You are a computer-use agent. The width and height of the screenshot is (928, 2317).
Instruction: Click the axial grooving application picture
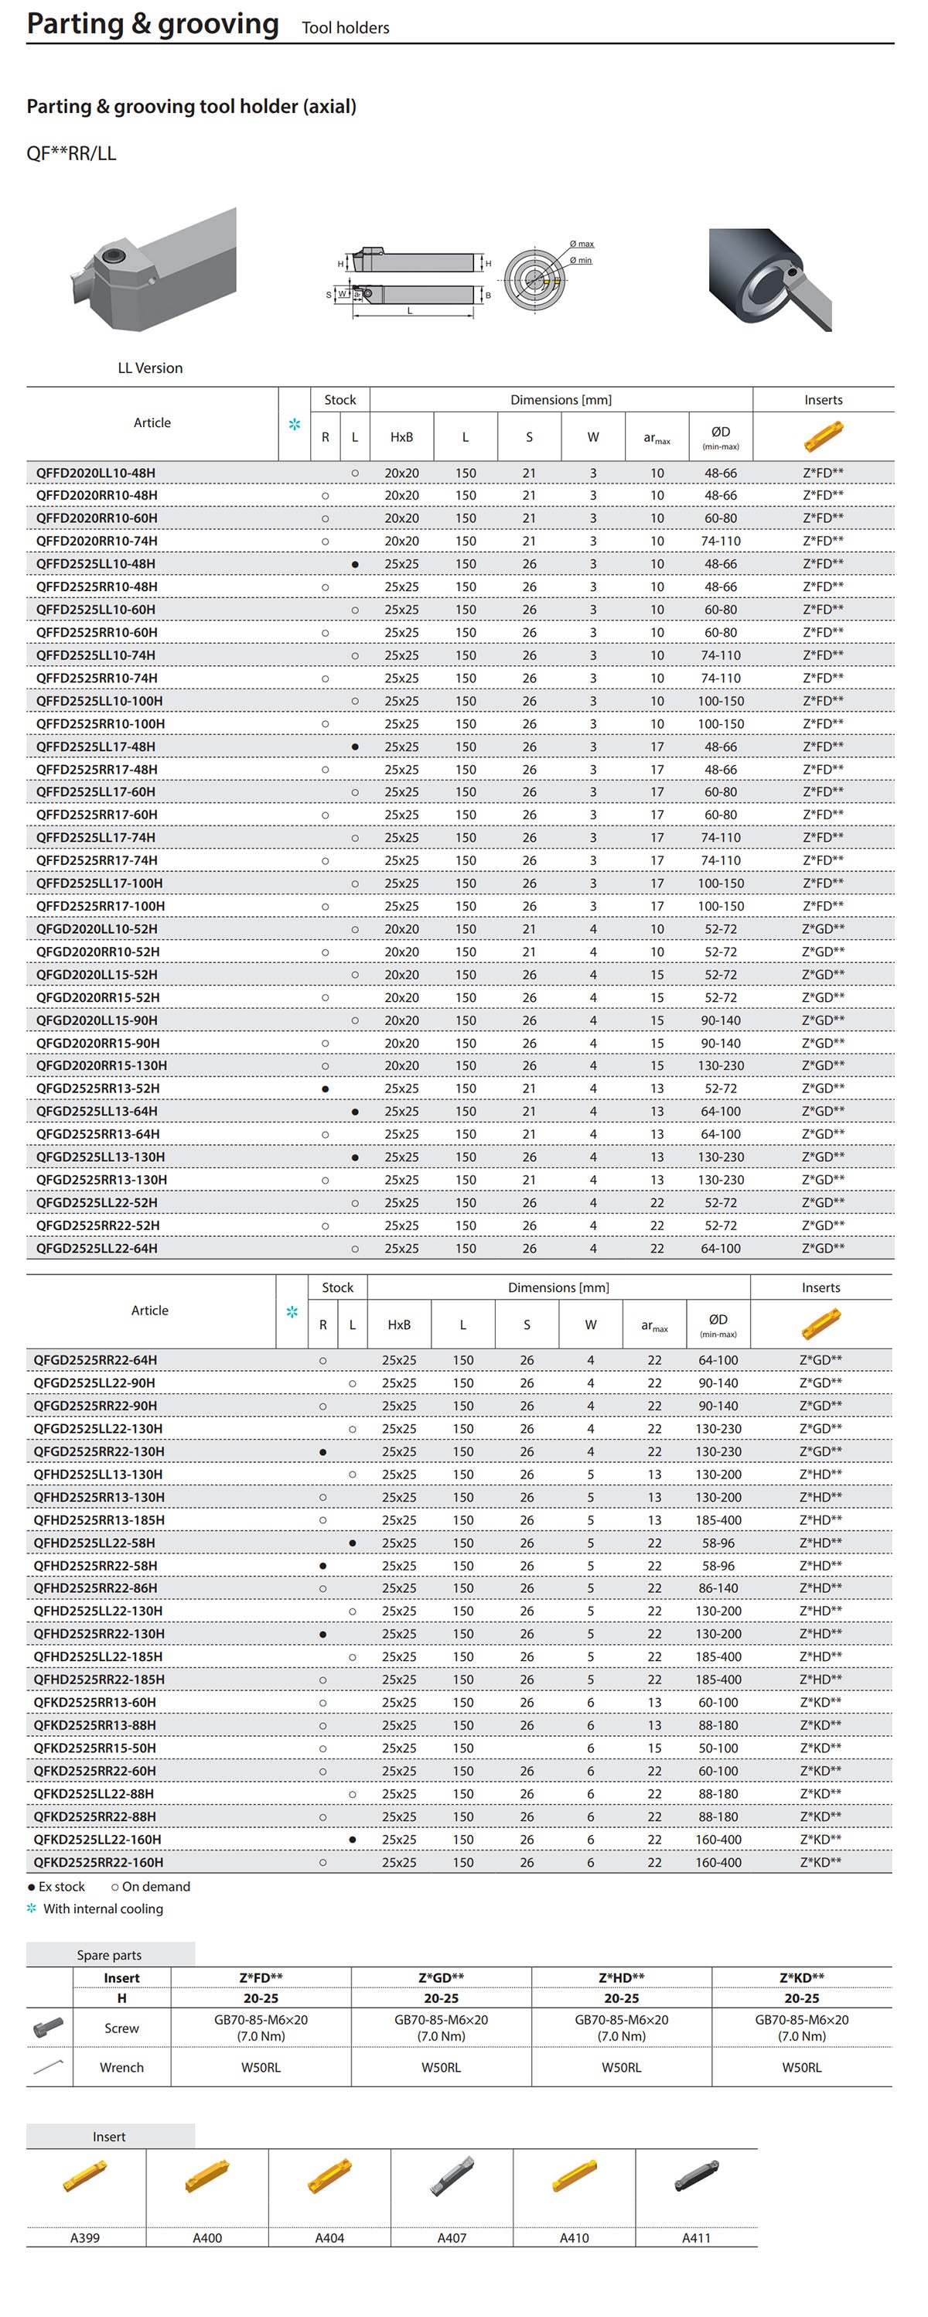pyautogui.click(x=769, y=279)
